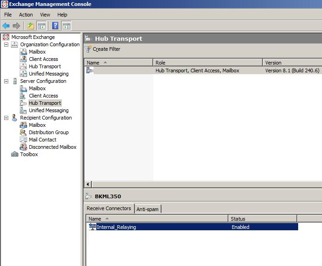Click the Back arrow toolbar icon

click(6, 26)
